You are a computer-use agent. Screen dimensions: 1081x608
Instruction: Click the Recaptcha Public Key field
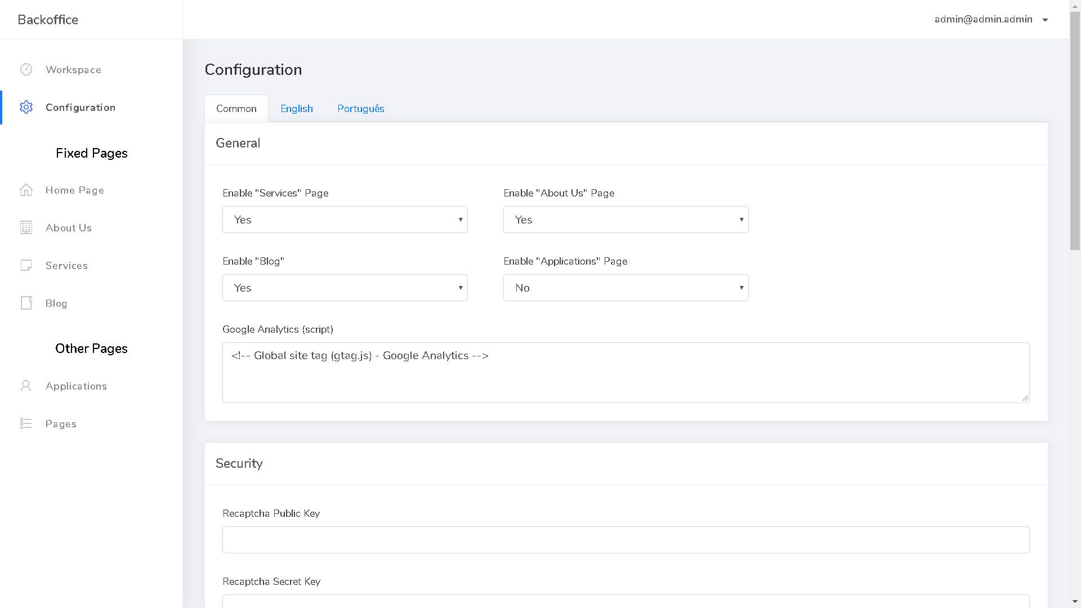tap(626, 540)
